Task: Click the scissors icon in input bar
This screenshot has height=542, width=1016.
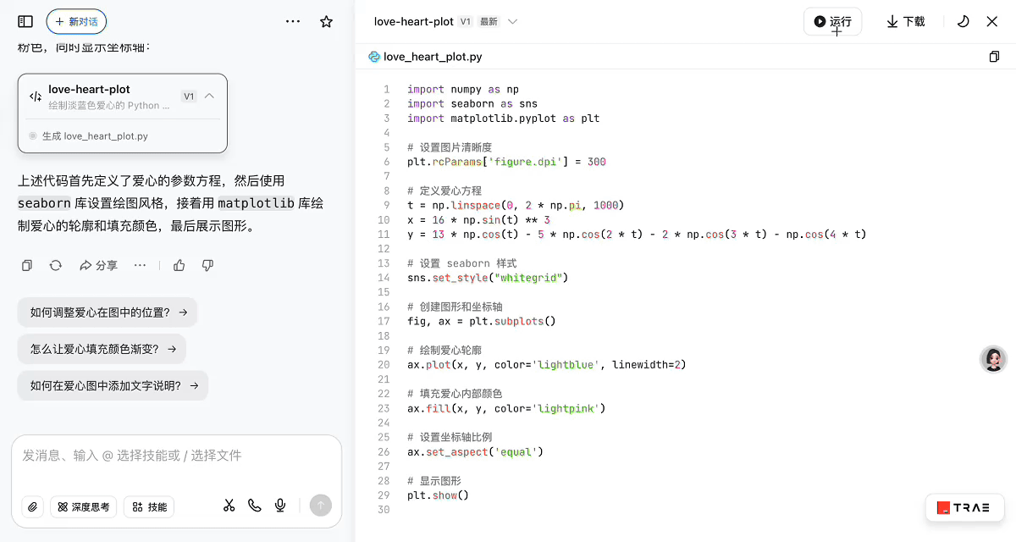Action: [229, 506]
